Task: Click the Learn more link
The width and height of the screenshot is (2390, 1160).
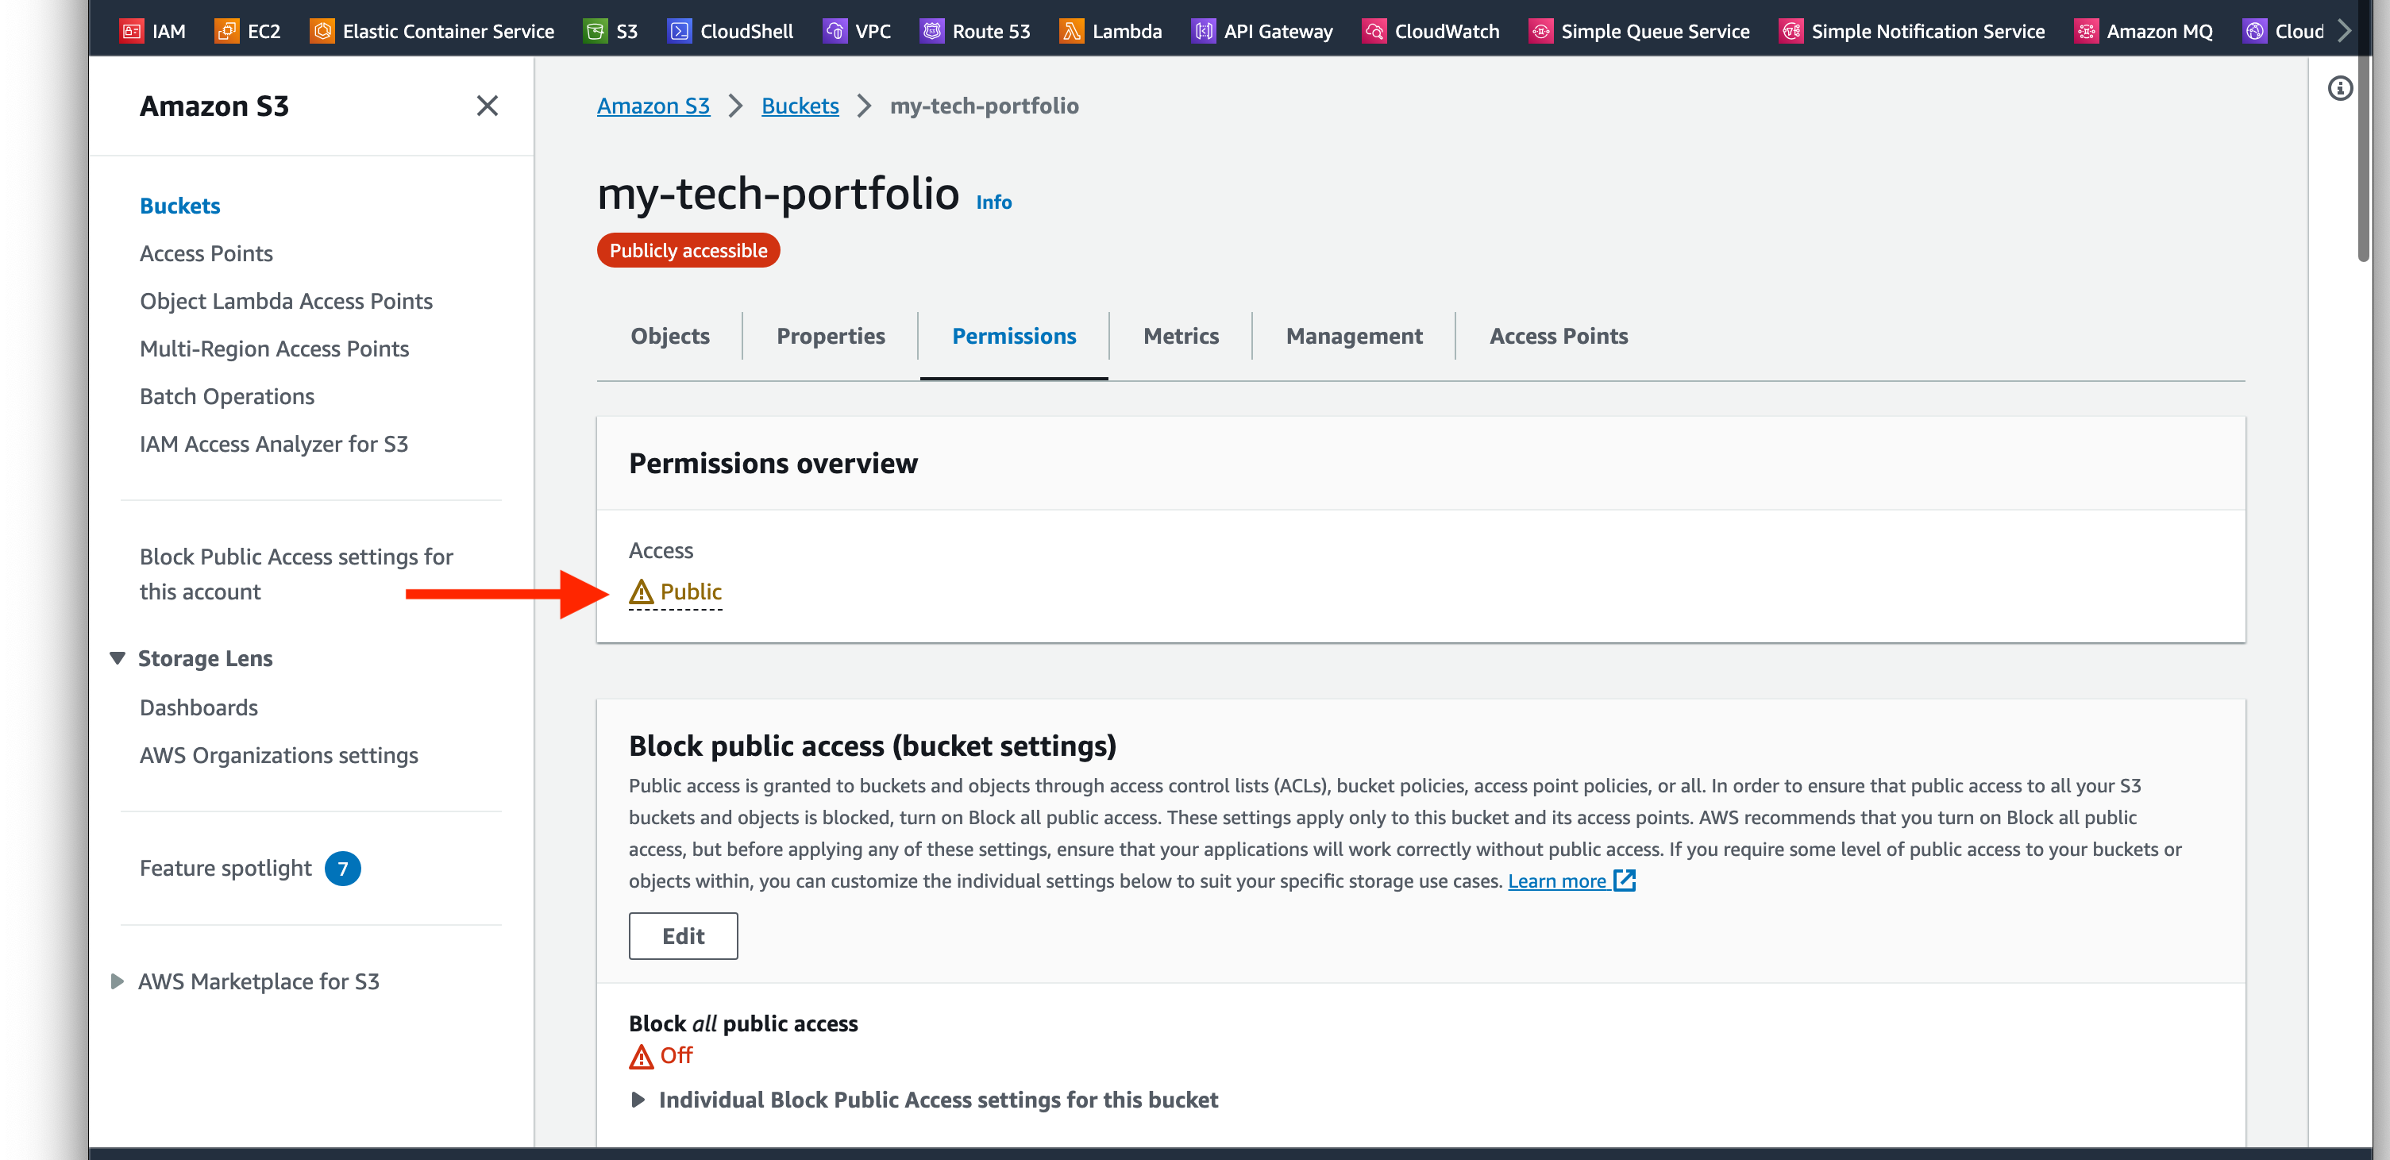Action: (x=1556, y=881)
